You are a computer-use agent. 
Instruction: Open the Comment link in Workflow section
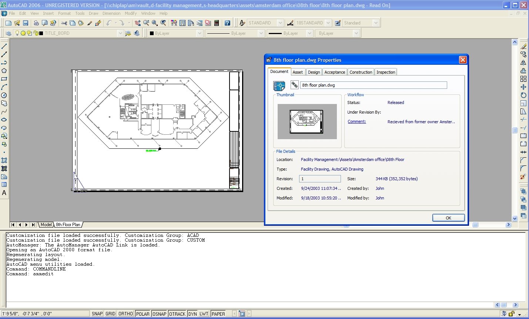point(356,121)
